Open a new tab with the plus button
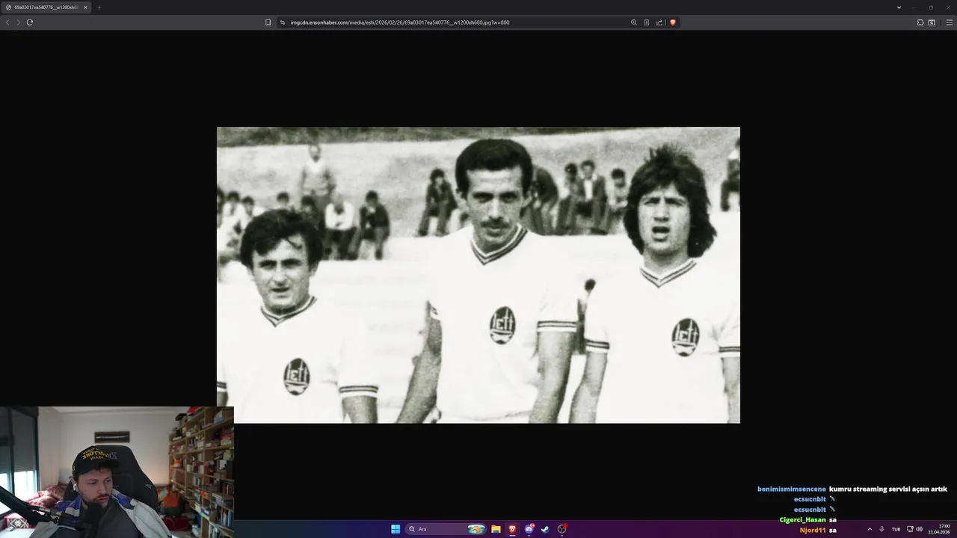Viewport: 957px width, 538px height. tap(99, 7)
